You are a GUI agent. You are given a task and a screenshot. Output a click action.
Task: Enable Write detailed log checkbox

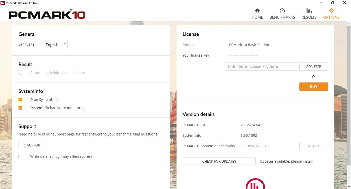point(20,156)
